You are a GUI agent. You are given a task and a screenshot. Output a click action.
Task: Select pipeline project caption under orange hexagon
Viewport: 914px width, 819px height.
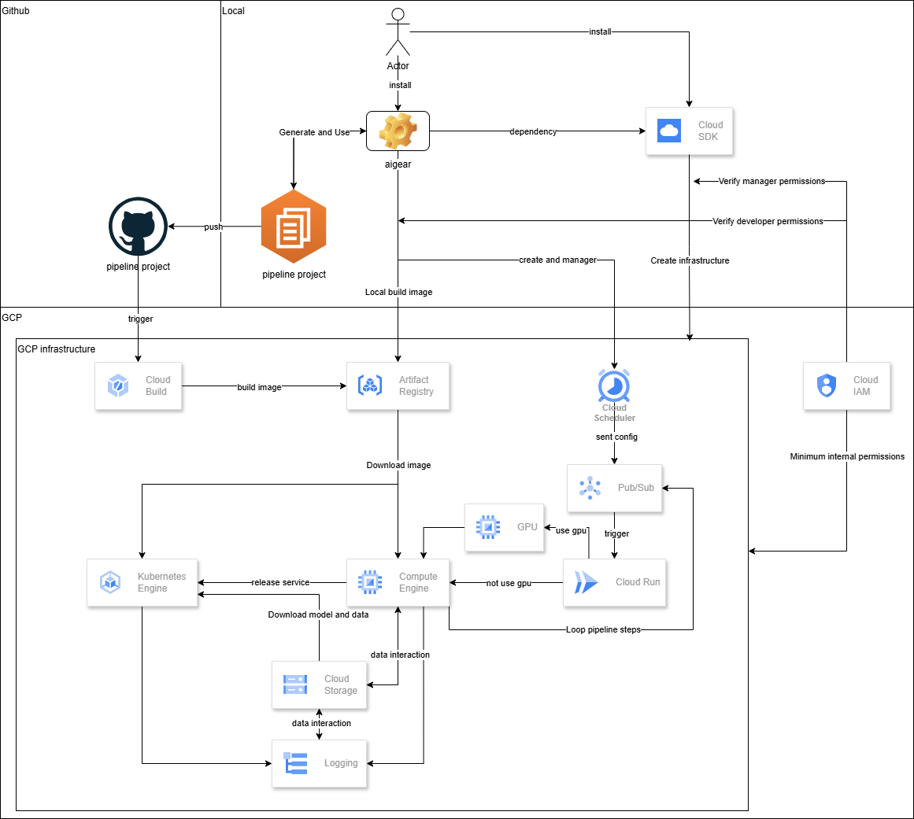click(294, 275)
